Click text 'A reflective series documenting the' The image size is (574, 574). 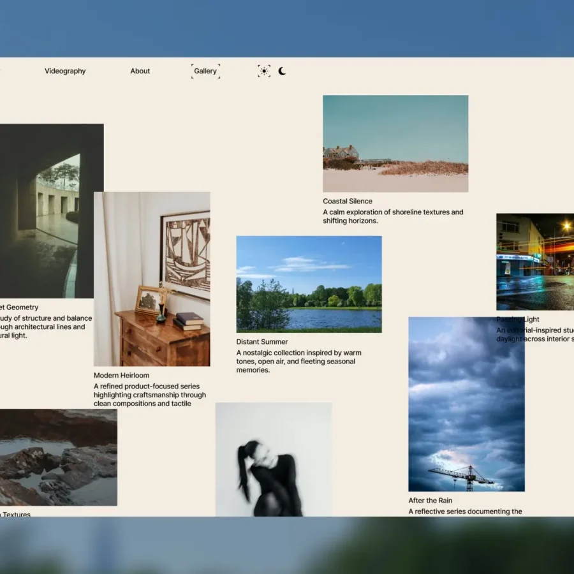[466, 511]
